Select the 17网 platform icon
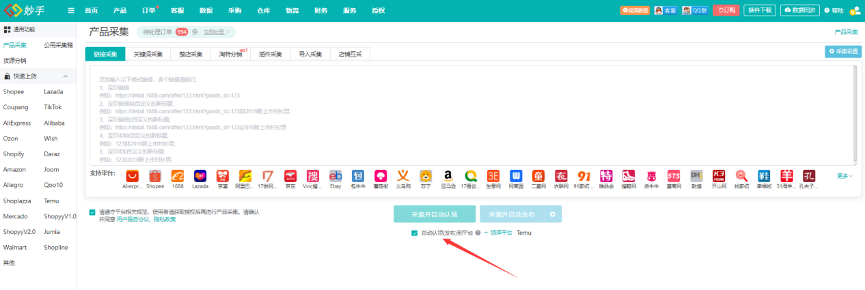The width and height of the screenshot is (865, 290). pos(268,176)
